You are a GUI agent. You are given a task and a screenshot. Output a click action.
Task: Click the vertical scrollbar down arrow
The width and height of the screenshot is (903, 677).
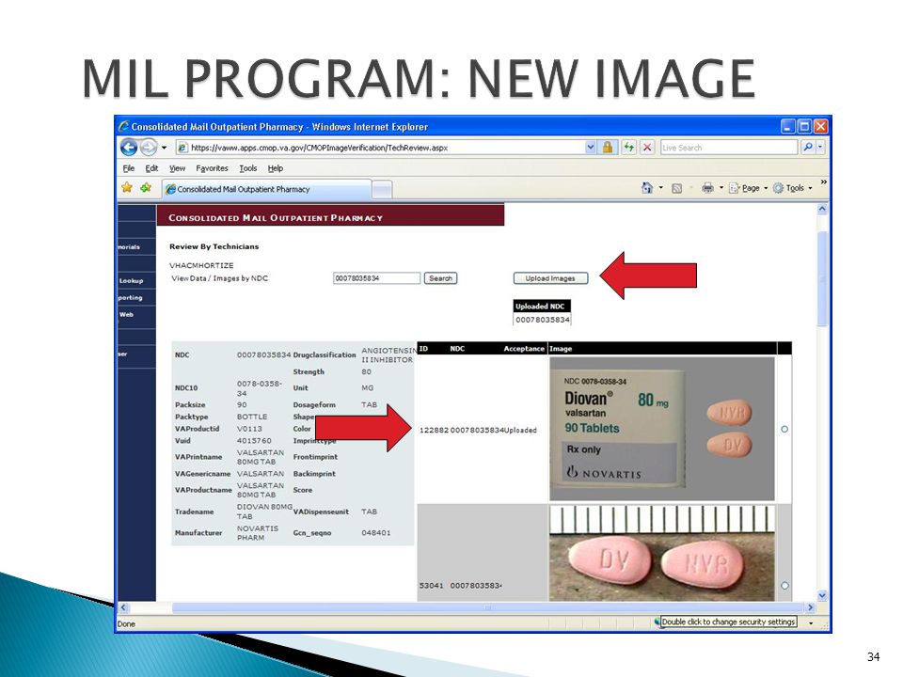coord(822,595)
